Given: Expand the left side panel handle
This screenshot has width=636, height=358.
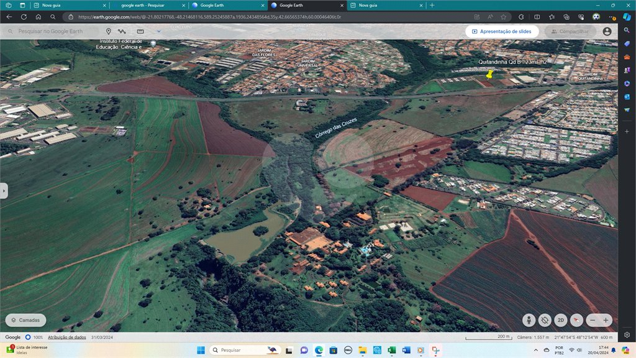Looking at the screenshot, I should (x=4, y=191).
